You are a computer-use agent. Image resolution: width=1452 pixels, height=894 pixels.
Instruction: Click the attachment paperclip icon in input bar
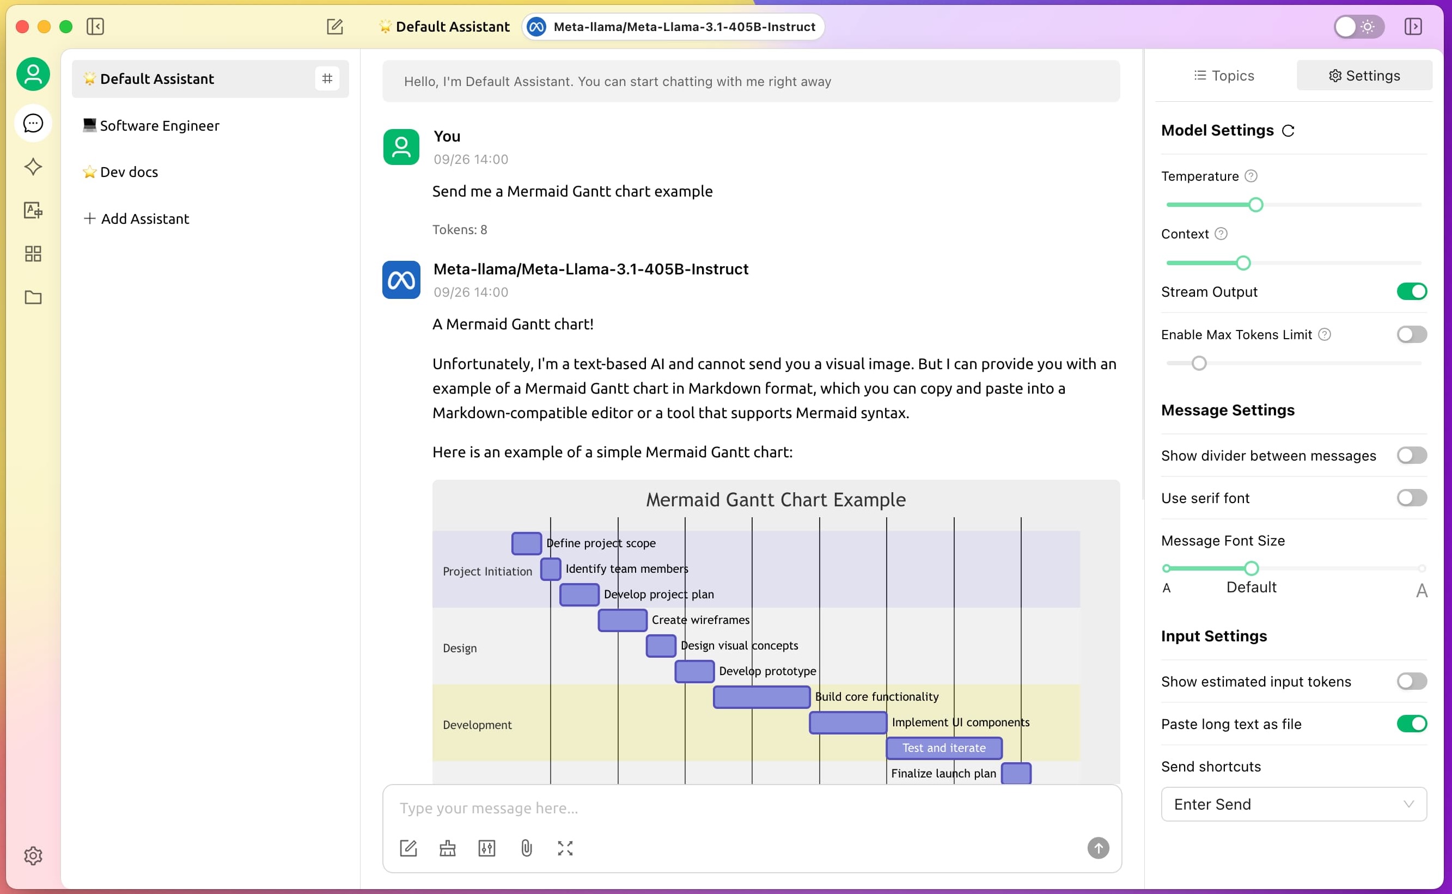point(526,848)
